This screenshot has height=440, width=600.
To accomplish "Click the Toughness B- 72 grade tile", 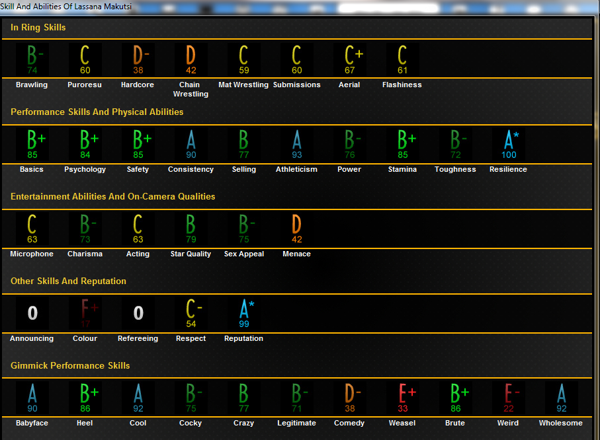I will coord(455,144).
